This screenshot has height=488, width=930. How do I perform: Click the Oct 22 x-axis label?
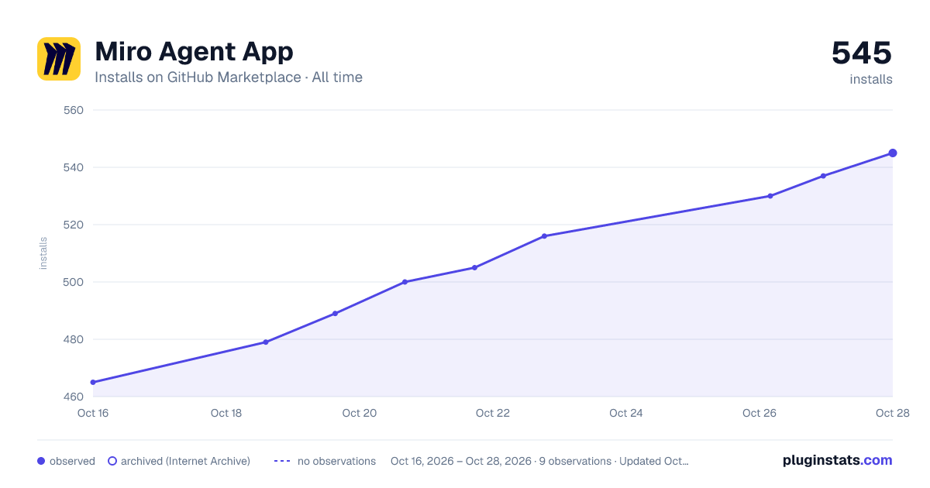point(493,413)
